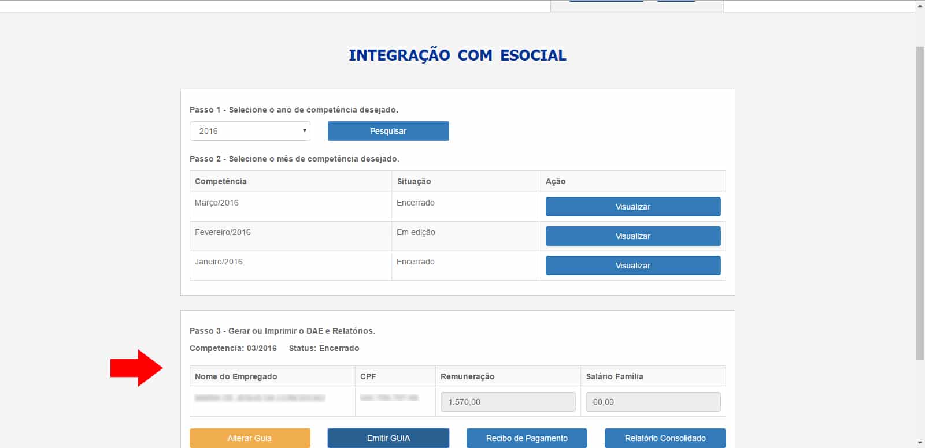Generate the Relatório Consolidado
Screen dimensions: 925x448
[665, 438]
